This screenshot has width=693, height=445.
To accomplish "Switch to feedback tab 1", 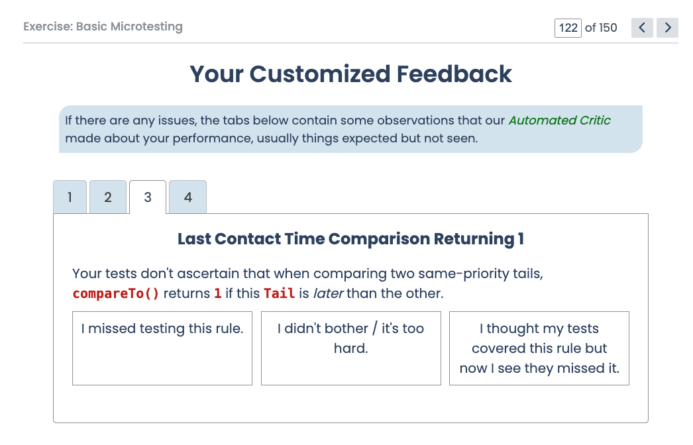I will coord(70,197).
